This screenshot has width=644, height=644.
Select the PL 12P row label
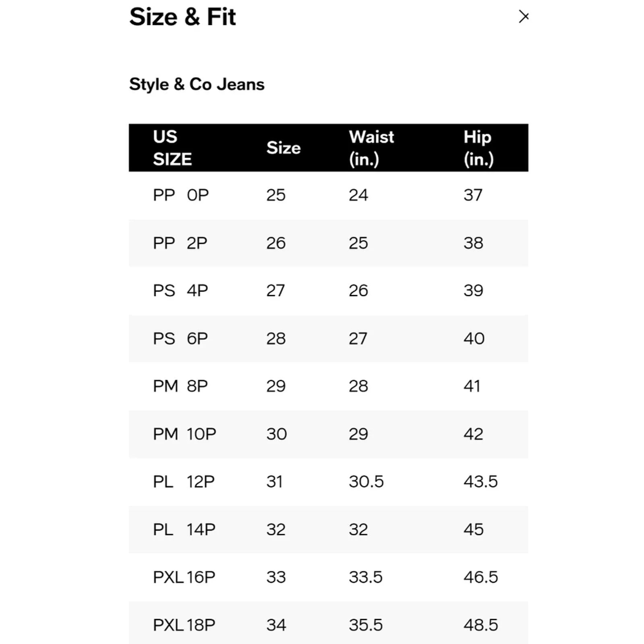[184, 481]
